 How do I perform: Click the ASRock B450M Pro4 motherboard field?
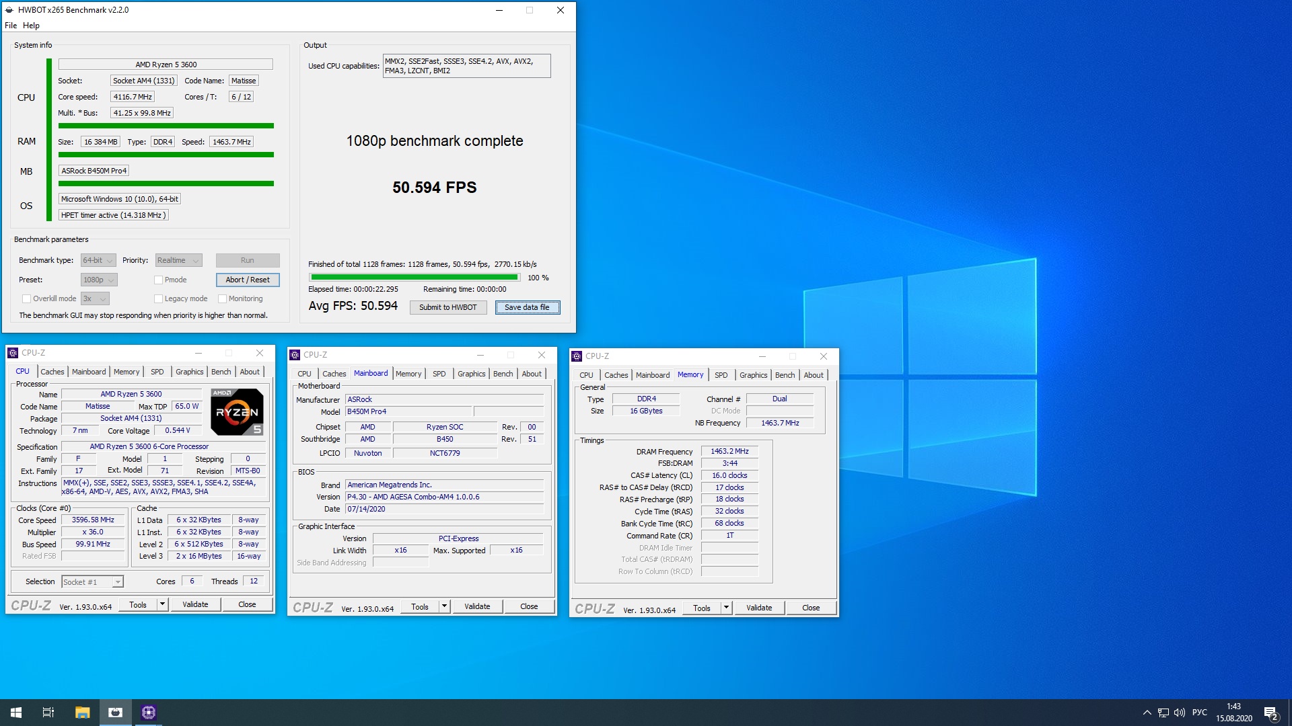point(94,171)
